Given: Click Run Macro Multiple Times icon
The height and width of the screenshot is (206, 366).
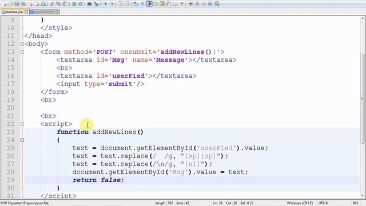Looking at the screenshot, I should coord(210,4).
